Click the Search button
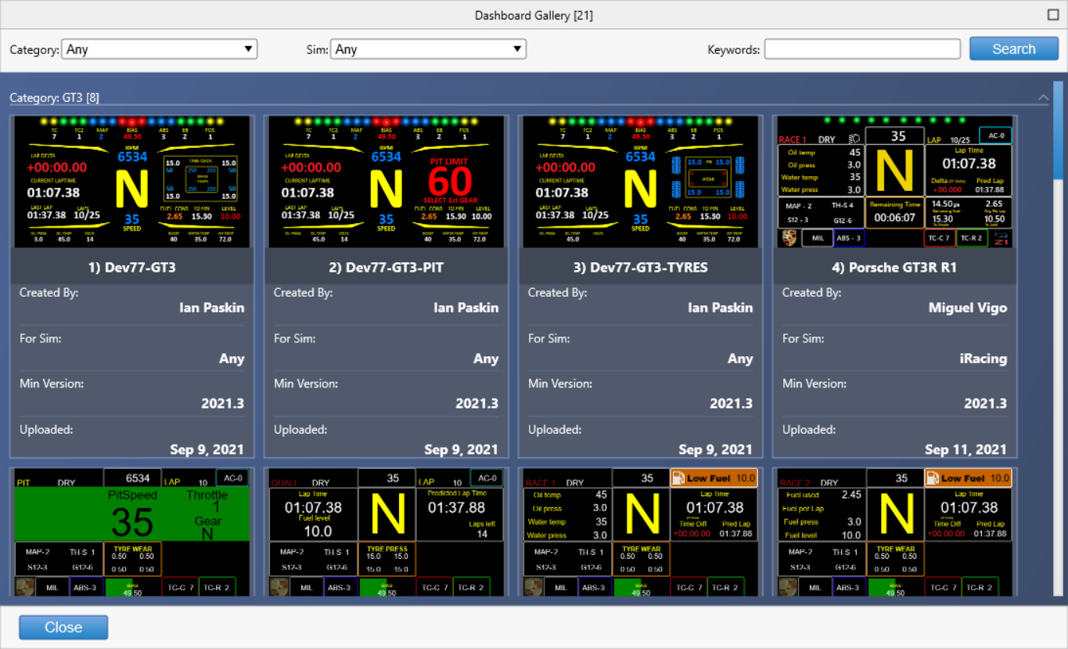This screenshot has width=1068, height=649. [x=1013, y=49]
